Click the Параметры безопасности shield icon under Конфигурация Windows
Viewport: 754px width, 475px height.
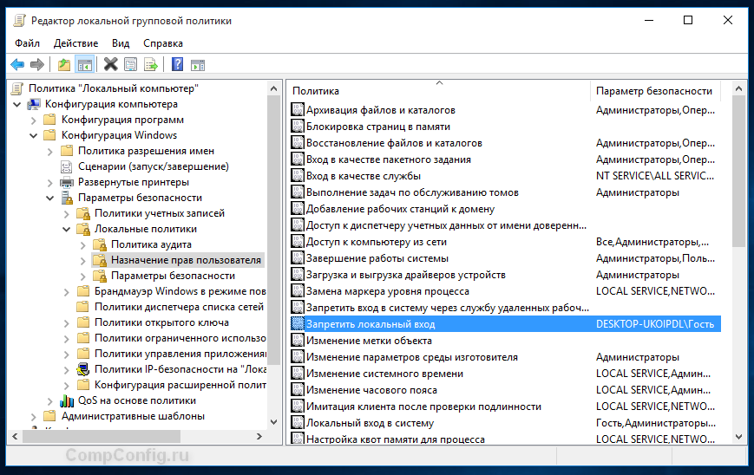tap(66, 198)
